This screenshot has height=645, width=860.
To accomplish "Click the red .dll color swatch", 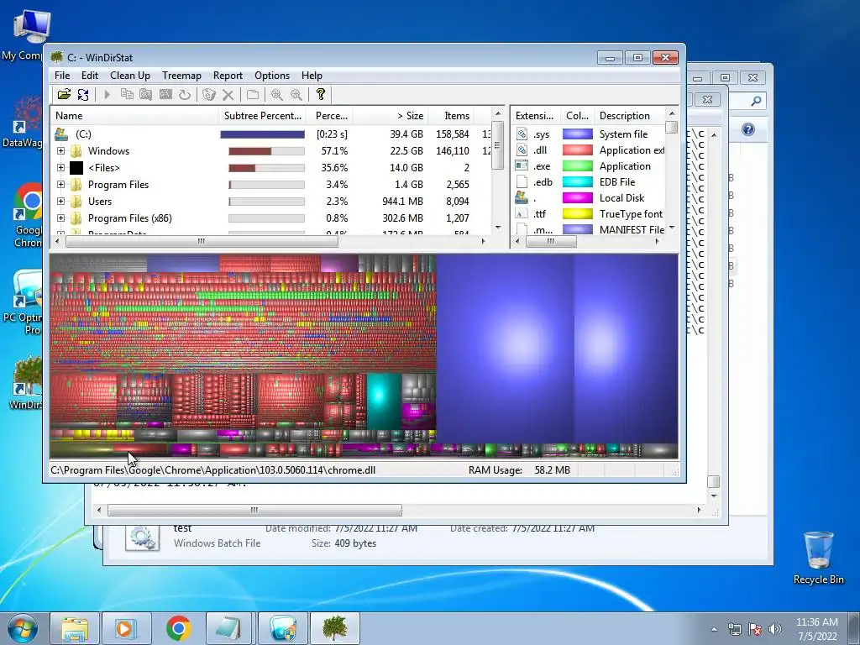I will (x=578, y=149).
